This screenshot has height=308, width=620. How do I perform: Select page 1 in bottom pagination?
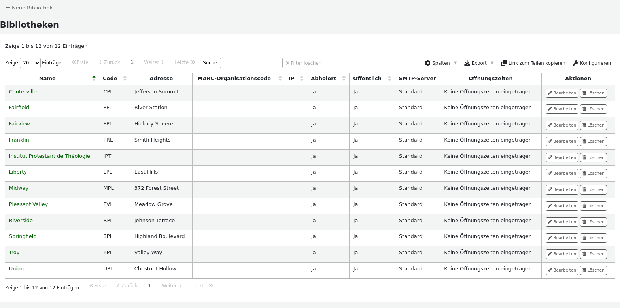click(149, 285)
